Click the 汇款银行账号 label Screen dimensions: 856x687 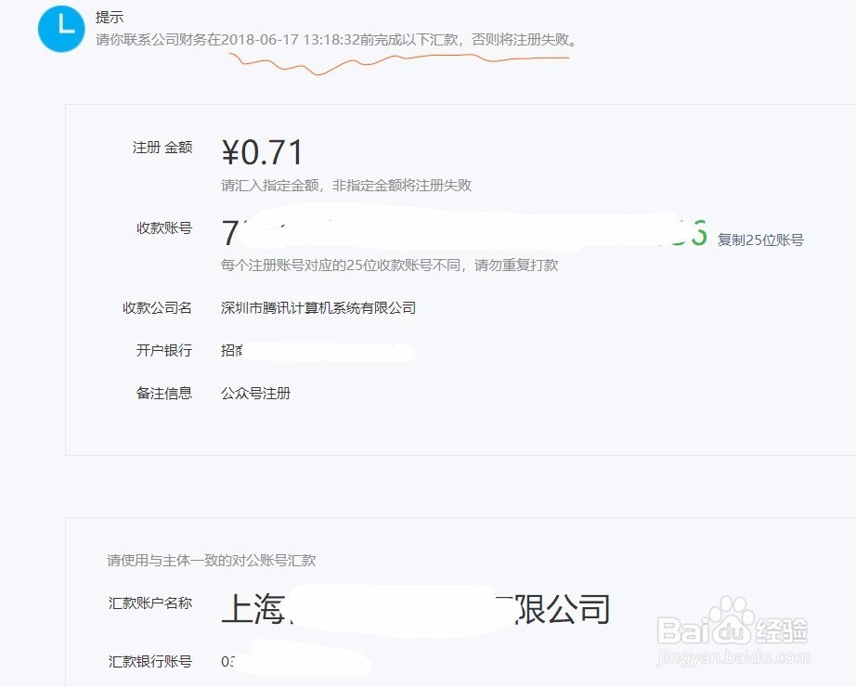click(150, 661)
